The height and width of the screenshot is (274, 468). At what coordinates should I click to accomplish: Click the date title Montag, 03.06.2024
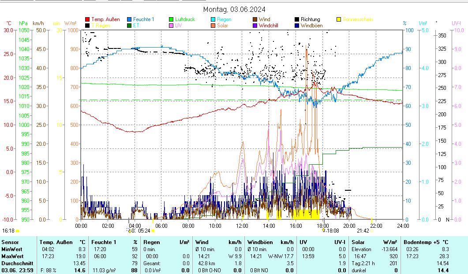click(x=234, y=9)
